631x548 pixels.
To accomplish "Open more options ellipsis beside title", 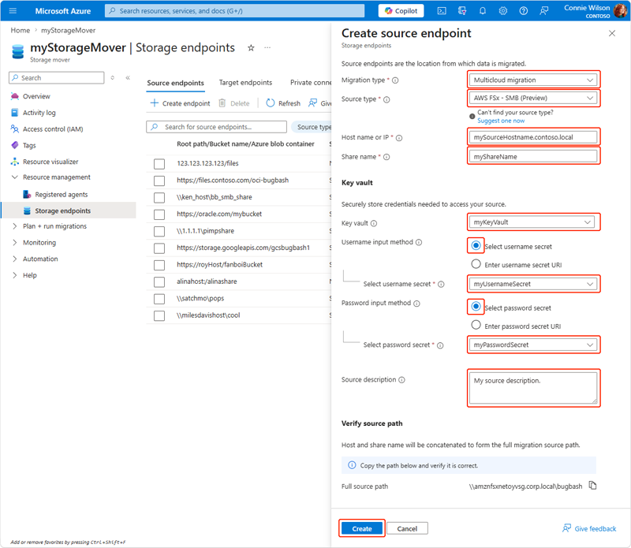I will click(x=267, y=48).
